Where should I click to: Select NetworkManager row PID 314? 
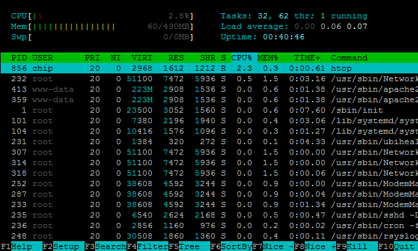pos(209,163)
